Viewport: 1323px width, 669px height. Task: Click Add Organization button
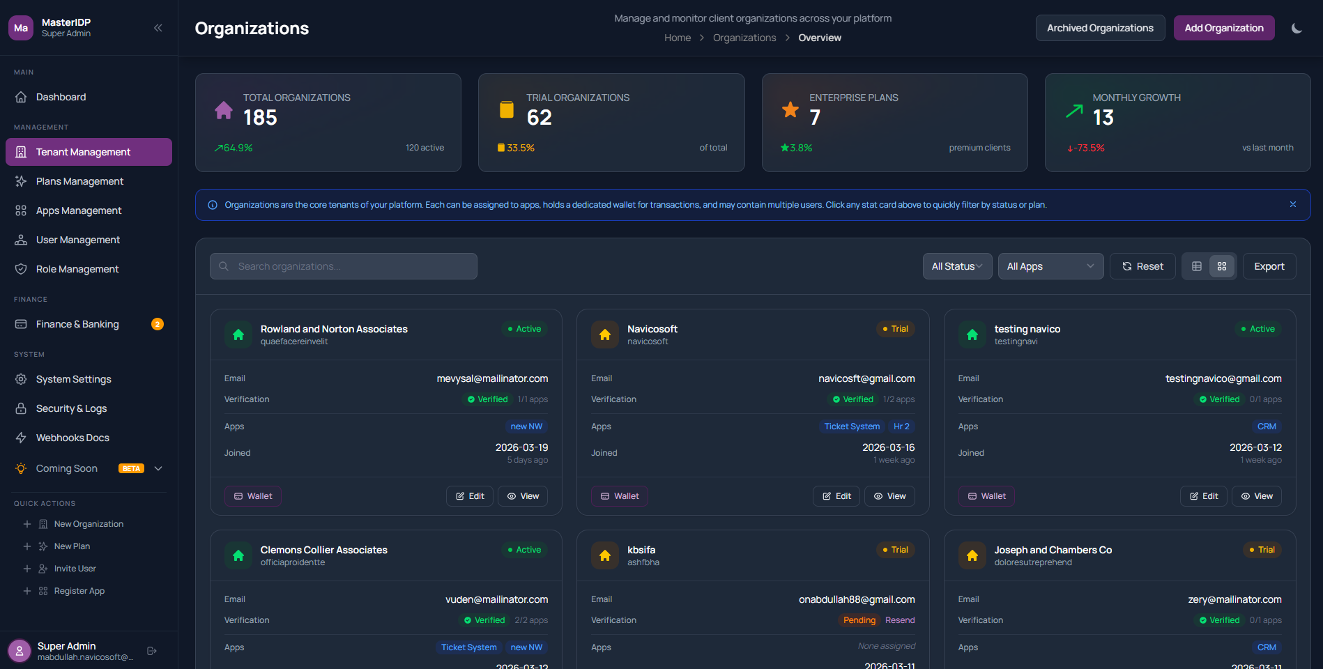1224,28
